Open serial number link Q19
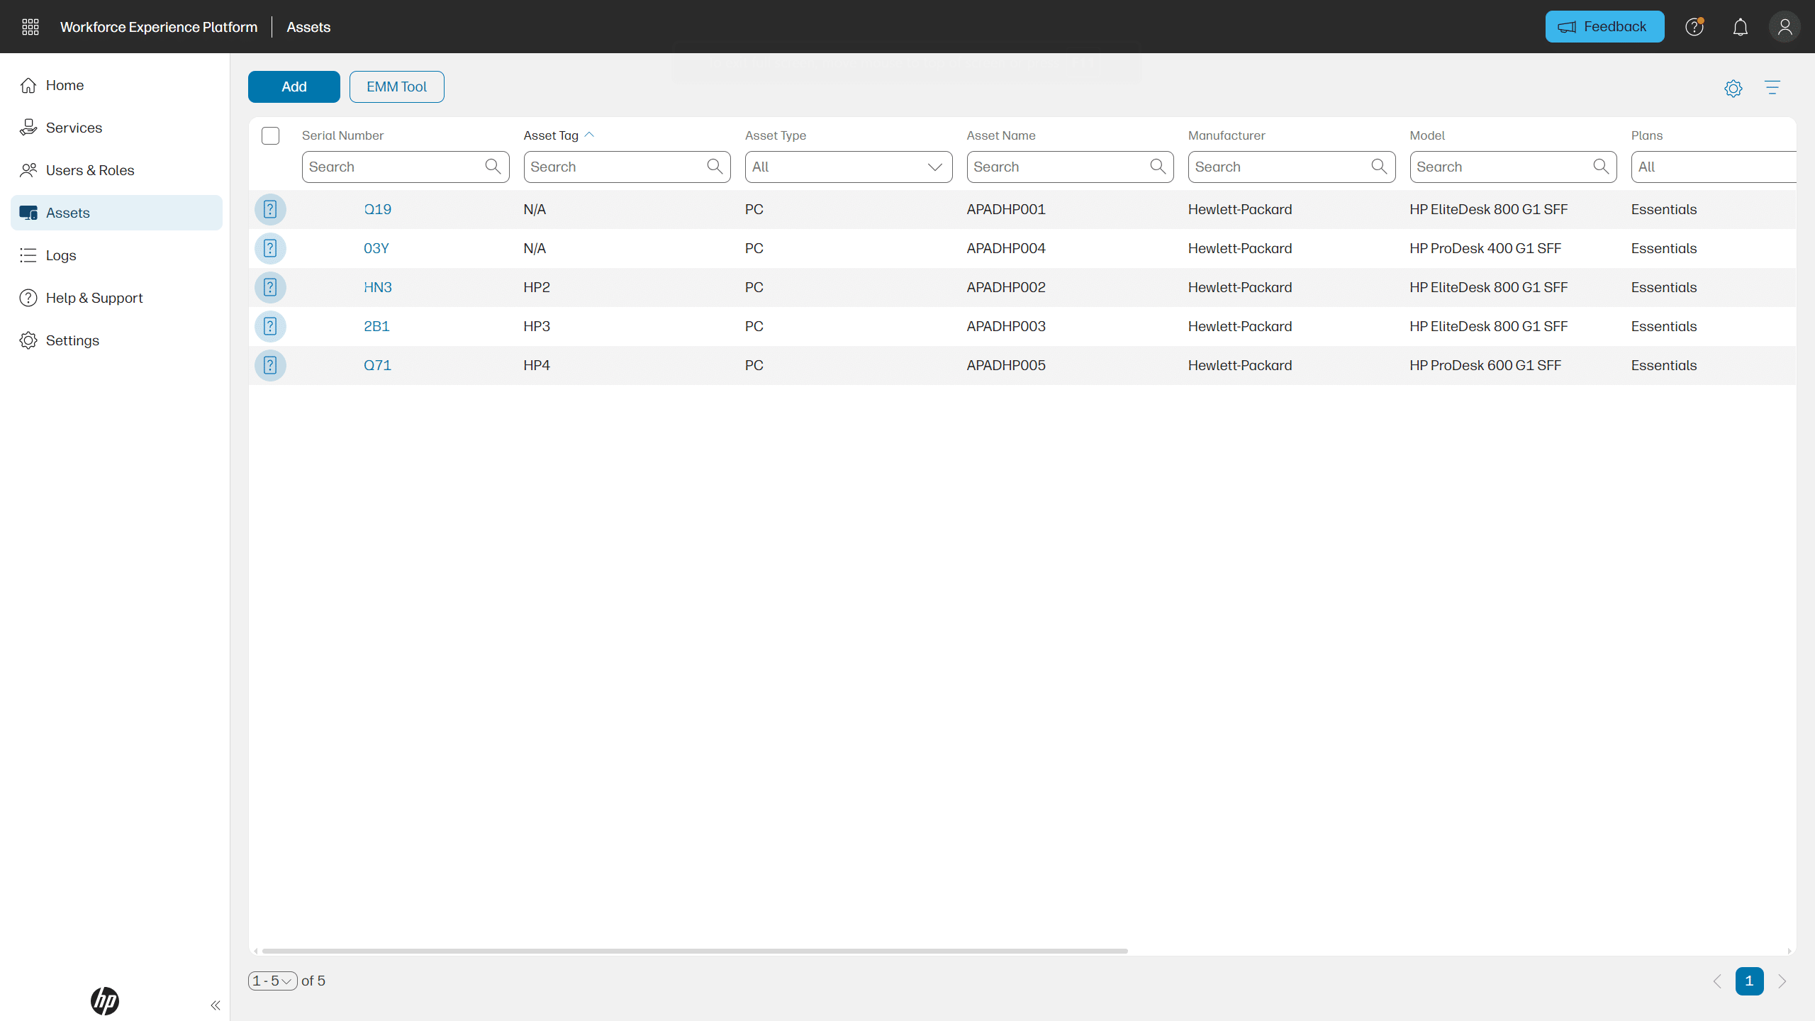Viewport: 1815px width, 1021px height. 377,210
